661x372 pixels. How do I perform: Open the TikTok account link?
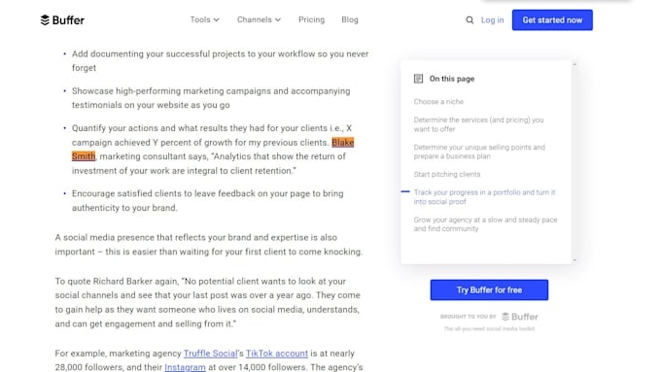pyautogui.click(x=277, y=354)
